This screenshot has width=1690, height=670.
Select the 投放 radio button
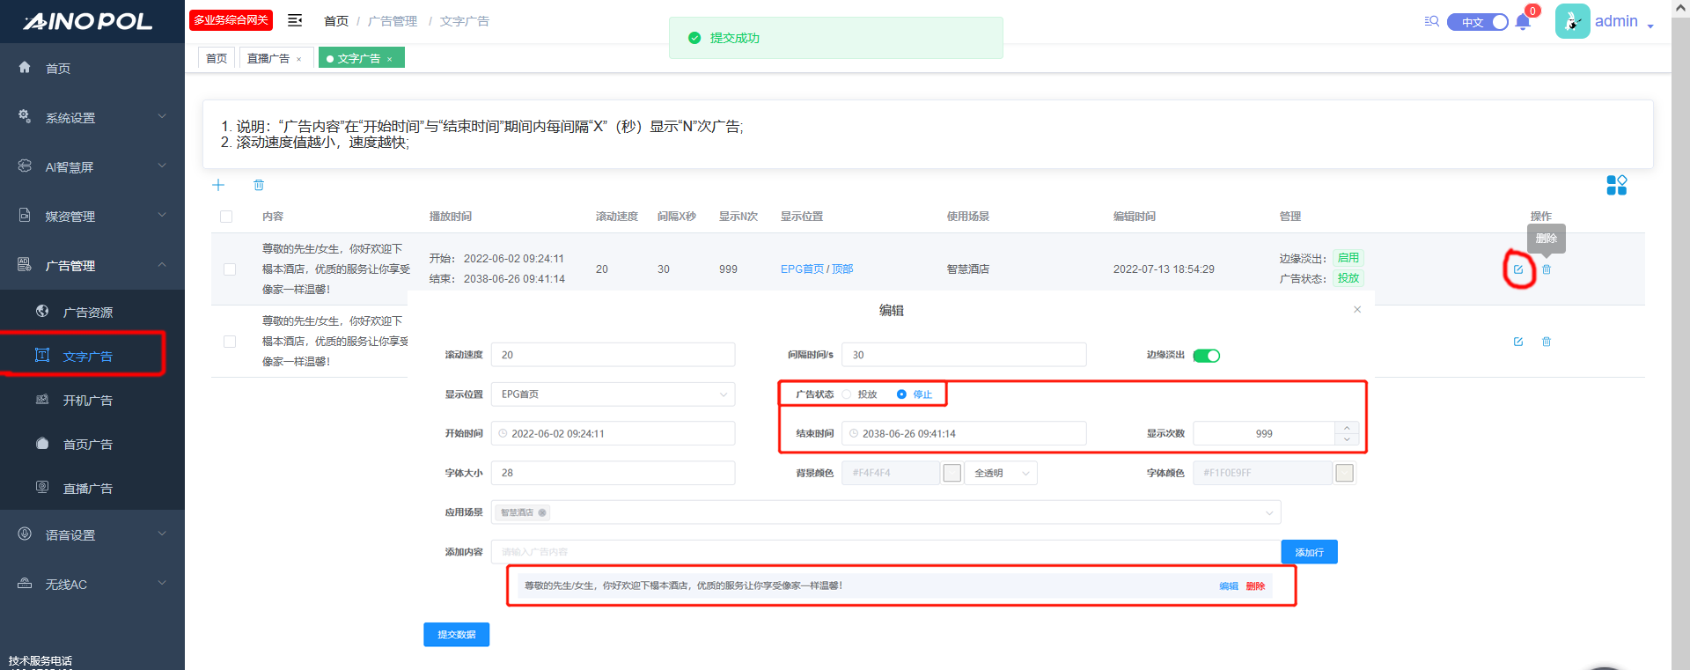click(x=848, y=394)
